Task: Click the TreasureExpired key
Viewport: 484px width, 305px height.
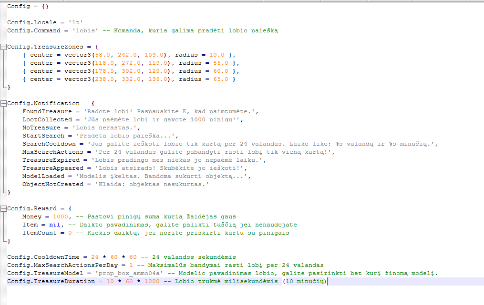Action: 51,160
